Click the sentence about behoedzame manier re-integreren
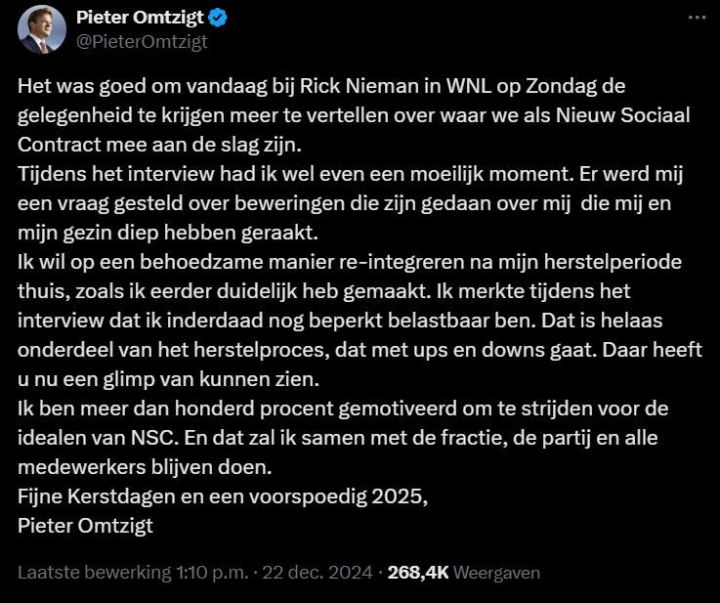 [350, 277]
